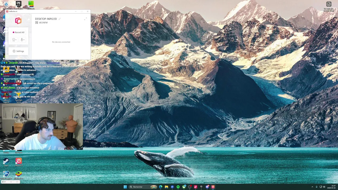This screenshot has height=190, width=338.
Task: Click the webcam overlay thumbnail
Action: [x=41, y=127]
